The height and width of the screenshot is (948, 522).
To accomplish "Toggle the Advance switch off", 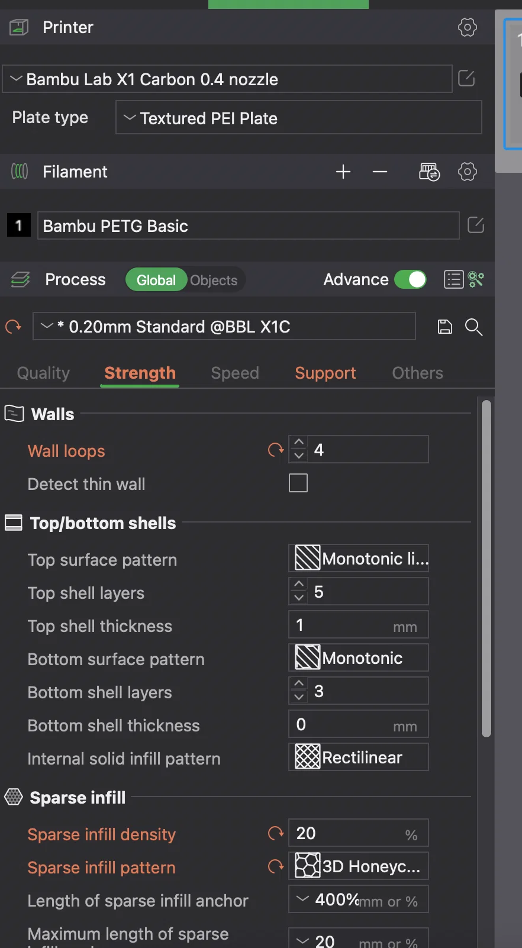I will 410,279.
